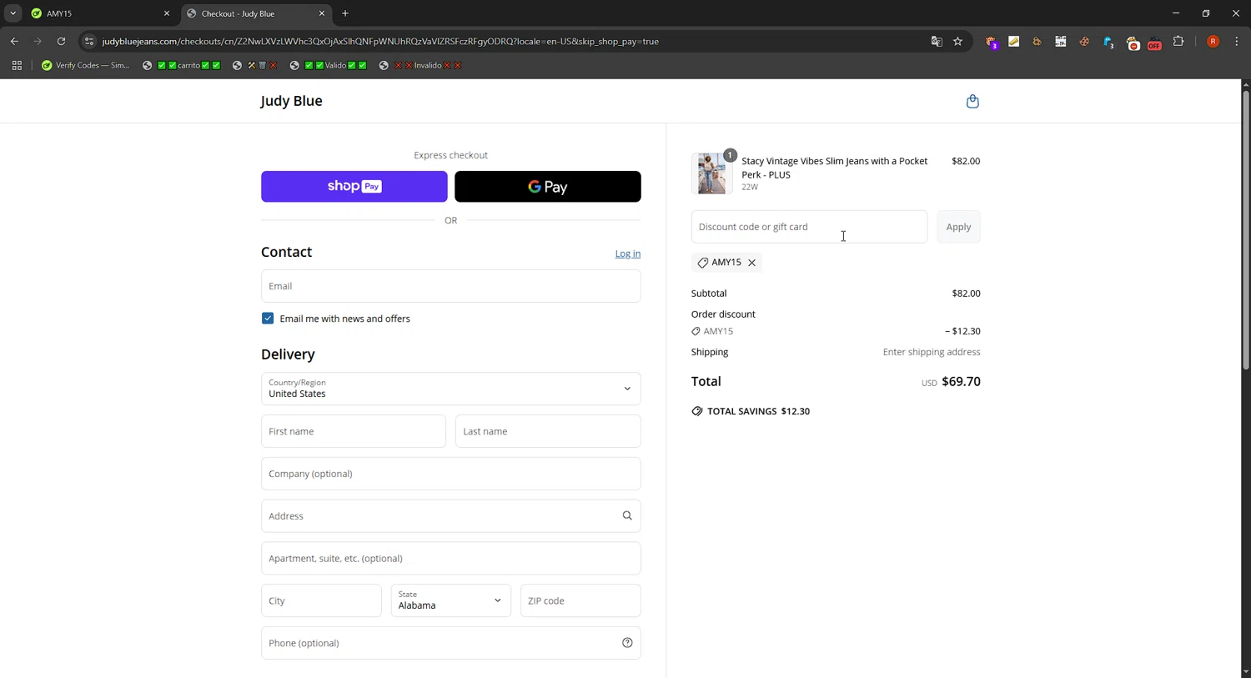Open the Country/Region dropdown
Screen dimensions: 1251x678
451,389
